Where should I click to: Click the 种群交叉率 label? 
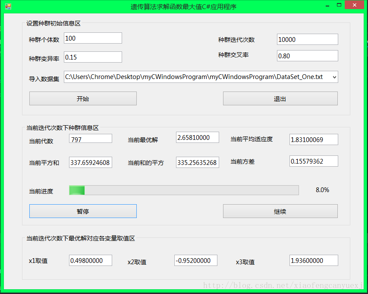233,55
